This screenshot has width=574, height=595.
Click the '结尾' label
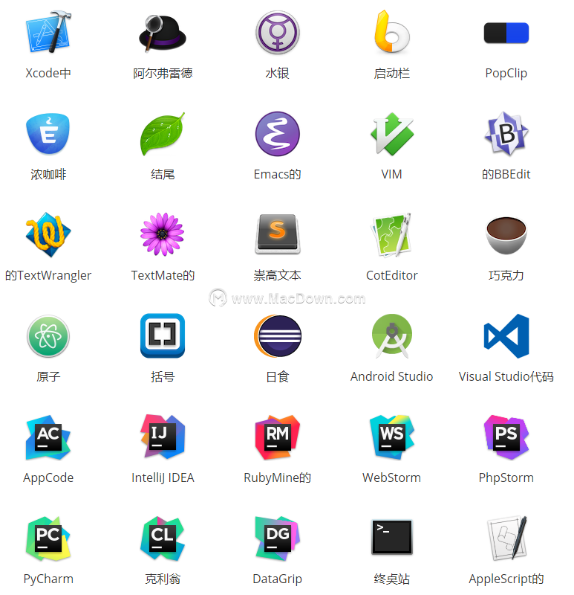click(x=163, y=174)
